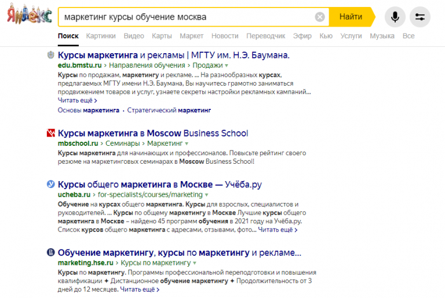This screenshot has height=298, width=445.
Task: Click the HSE marketing site favicon
Action: [x=50, y=253]
